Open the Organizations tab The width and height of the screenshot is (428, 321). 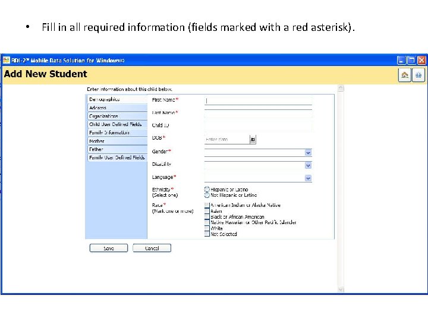tap(117, 116)
